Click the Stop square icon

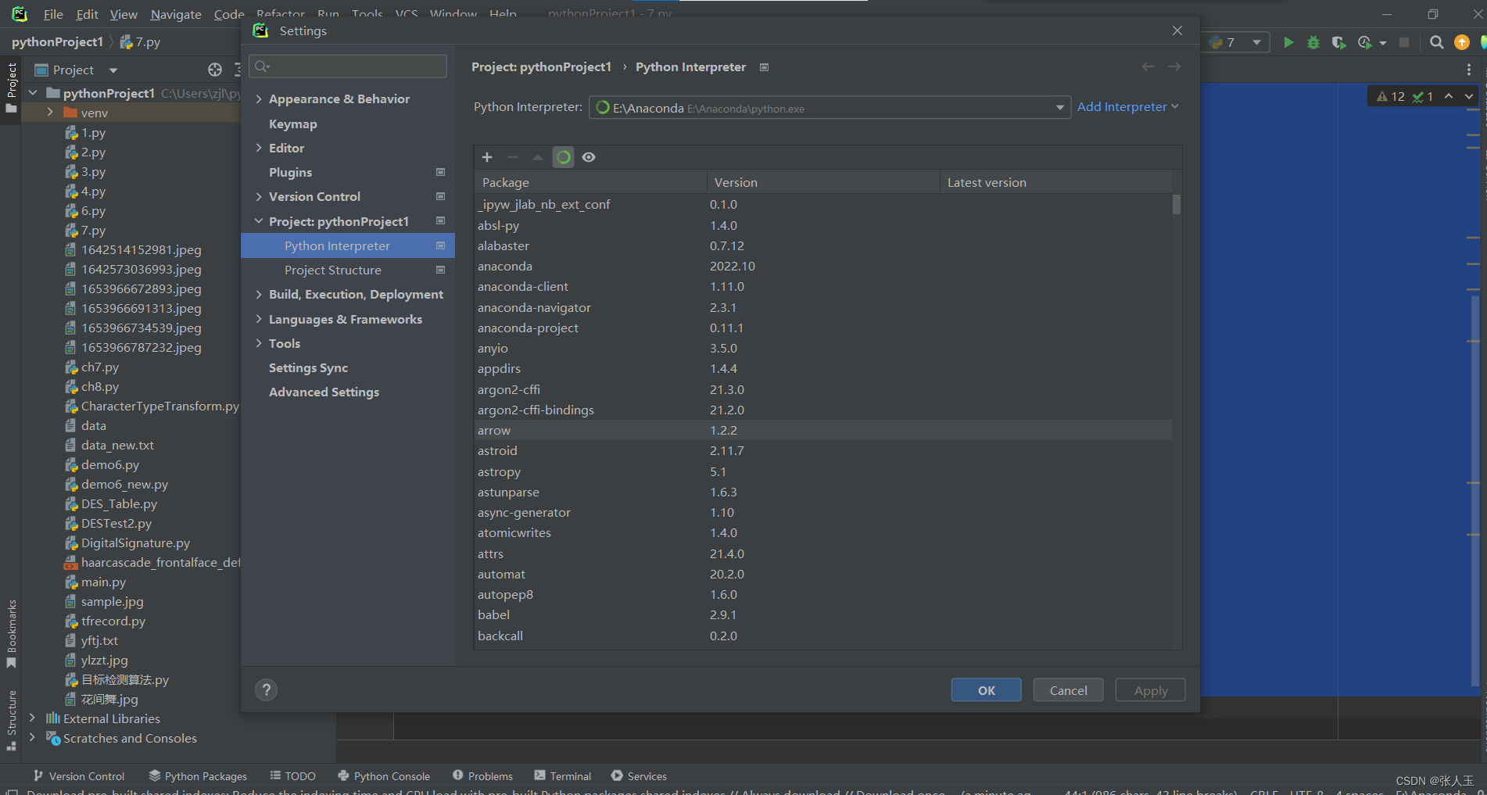coord(1404,42)
